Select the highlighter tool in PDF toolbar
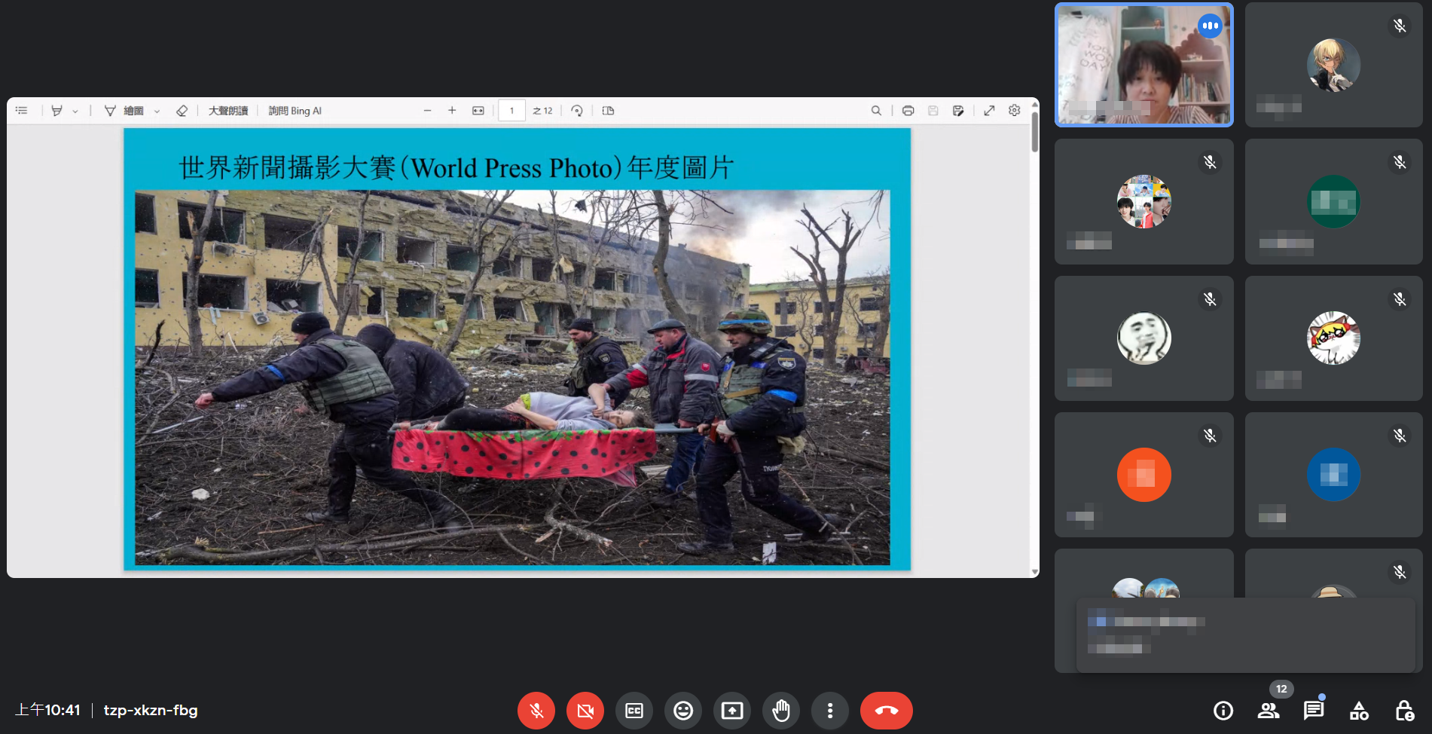The width and height of the screenshot is (1432, 734). [x=56, y=111]
